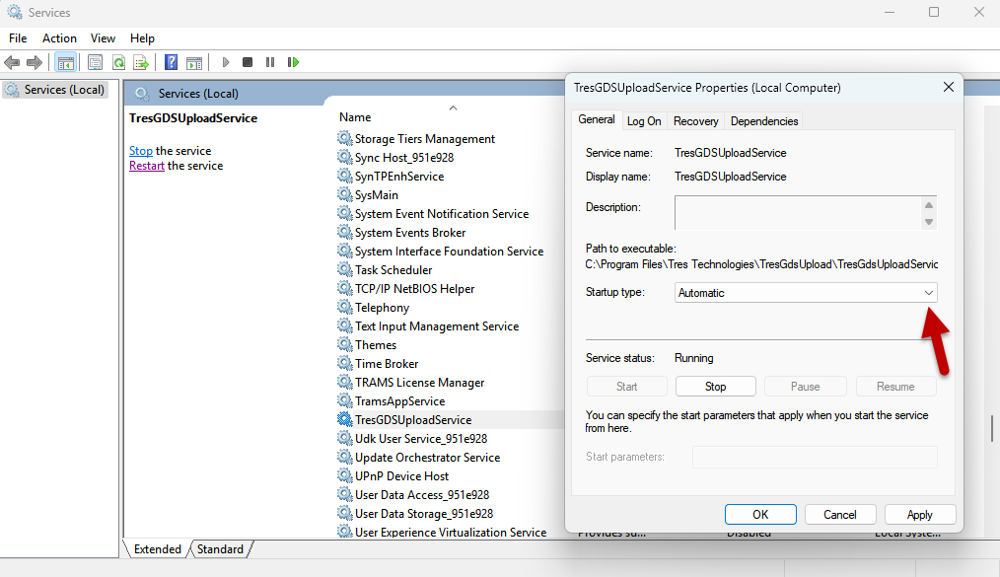Select the Standard tab at the bottom
1000x577 pixels.
click(x=220, y=548)
